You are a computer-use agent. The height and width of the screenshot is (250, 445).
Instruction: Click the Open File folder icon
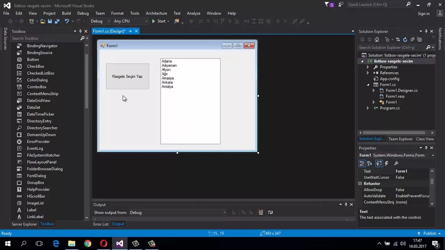coord(43,21)
